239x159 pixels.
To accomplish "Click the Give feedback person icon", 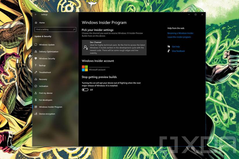I will click(x=169, y=51).
